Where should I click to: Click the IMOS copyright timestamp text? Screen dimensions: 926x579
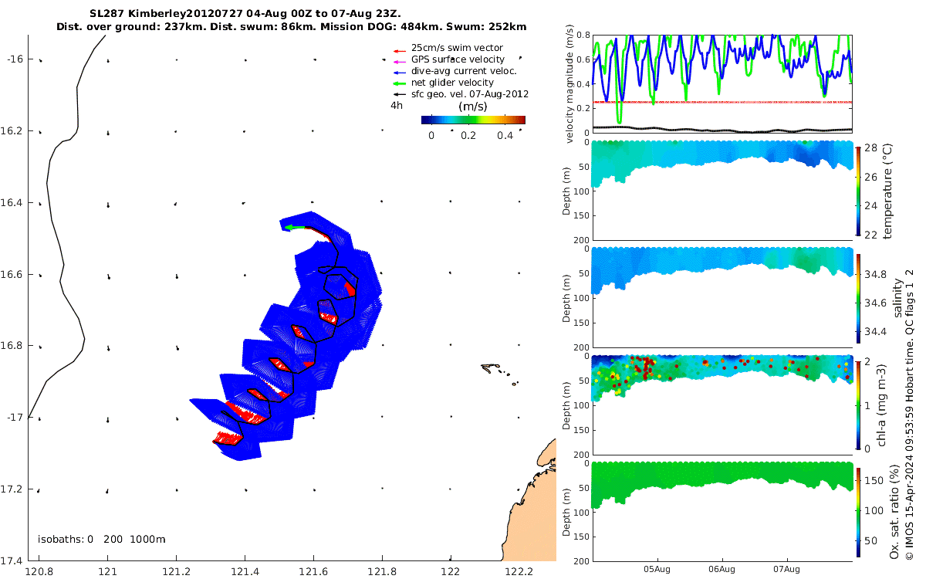point(910,413)
